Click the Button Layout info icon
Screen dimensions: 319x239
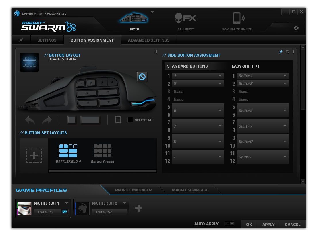coord(156,52)
